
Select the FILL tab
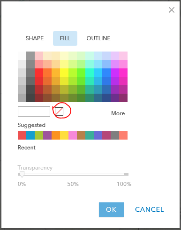pyautogui.click(x=65, y=38)
